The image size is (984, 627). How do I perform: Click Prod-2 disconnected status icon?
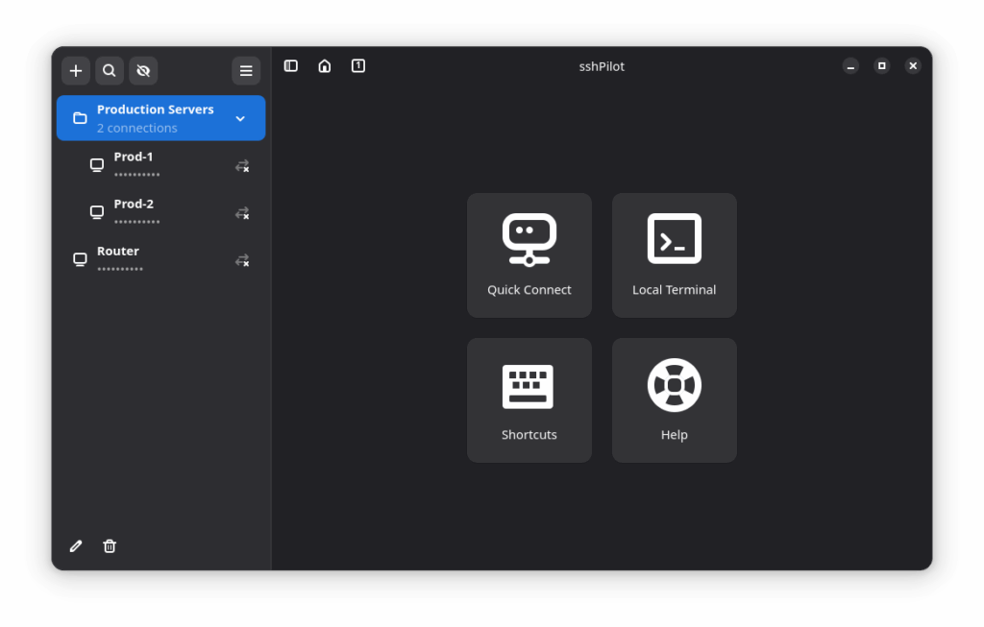242,213
